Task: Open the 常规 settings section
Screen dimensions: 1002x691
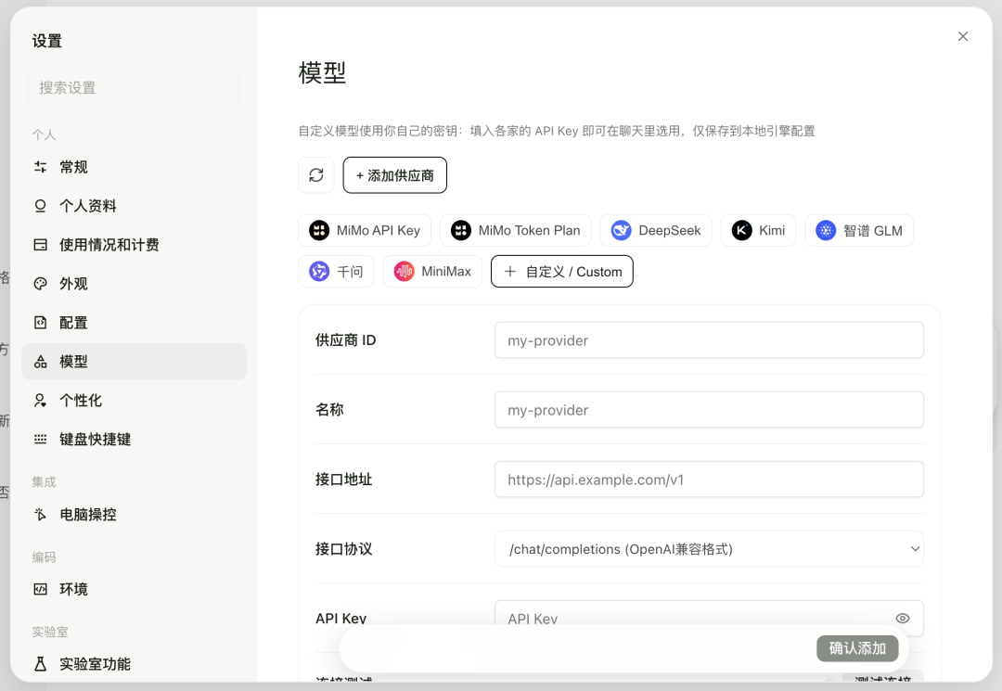Action: click(134, 167)
